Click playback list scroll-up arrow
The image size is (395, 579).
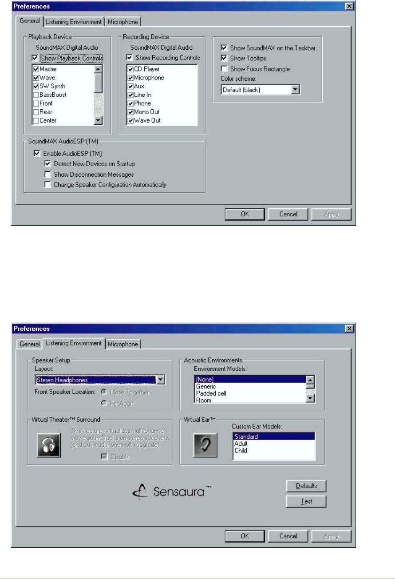pos(99,69)
